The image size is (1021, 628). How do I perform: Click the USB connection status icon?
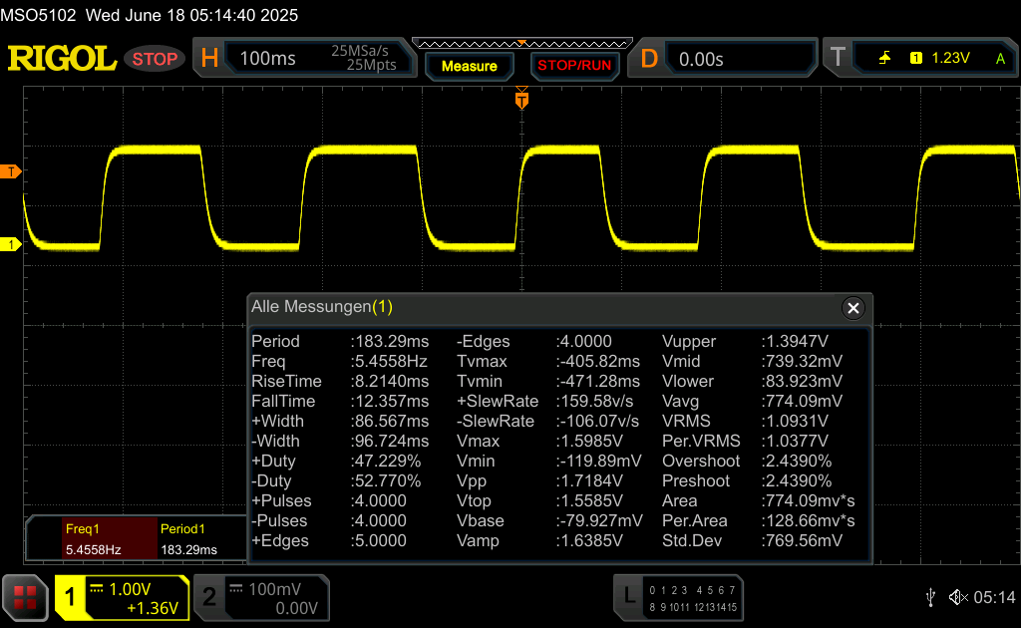pyautogui.click(x=930, y=597)
